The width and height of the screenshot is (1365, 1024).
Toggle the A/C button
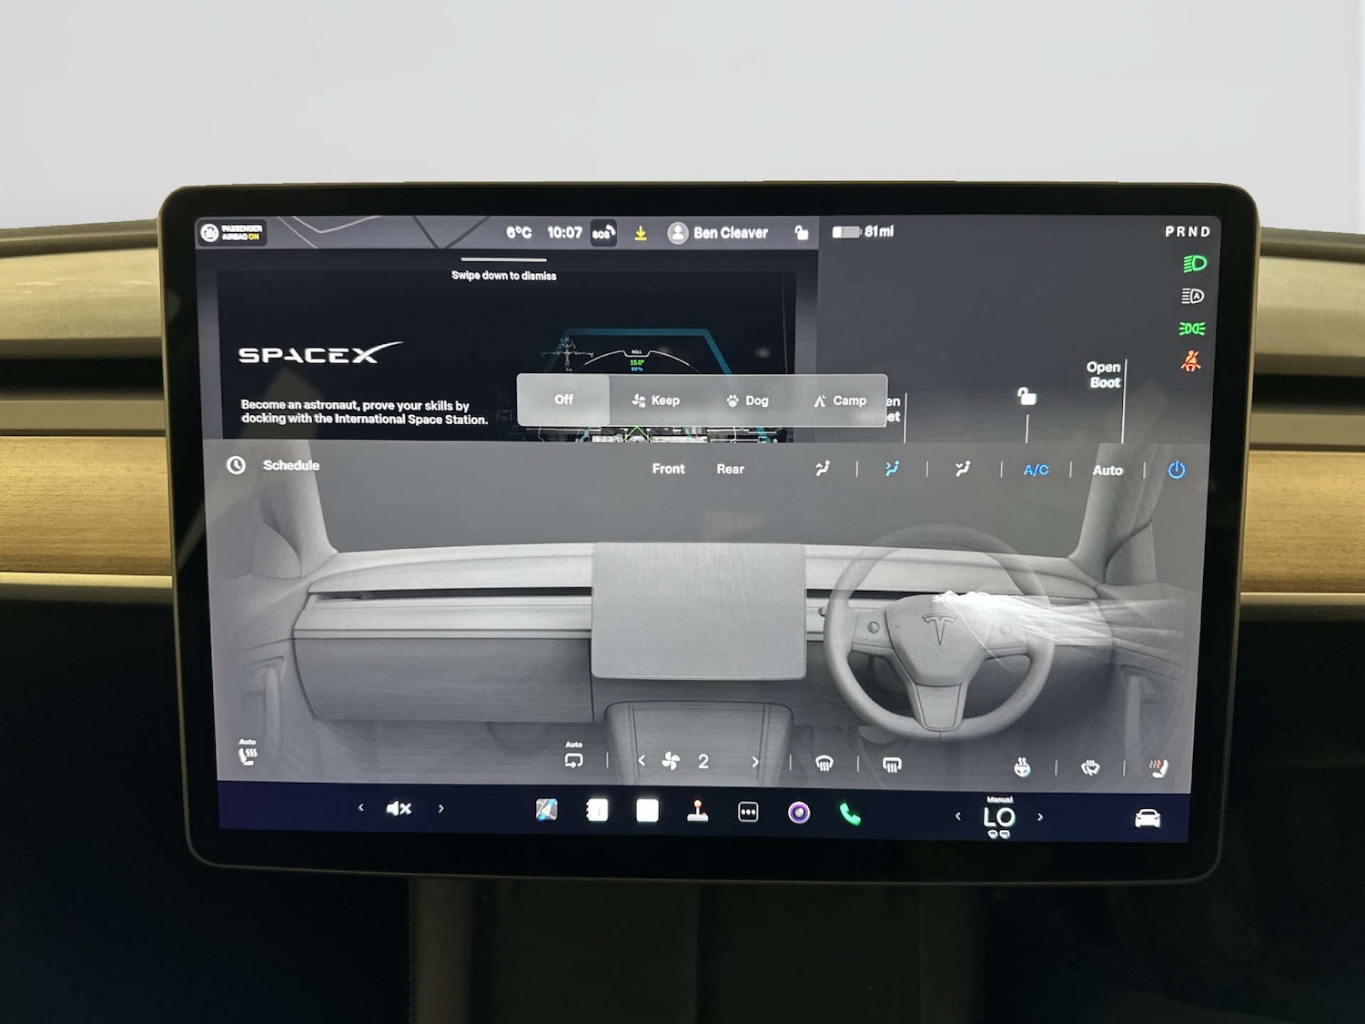[1036, 471]
